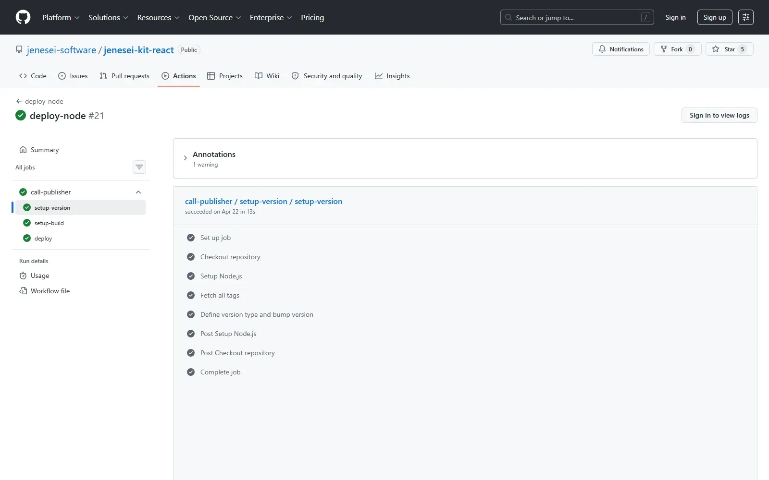Screen dimensions: 769x480
Task: Open the jenesei-software organization link
Action: (62, 50)
